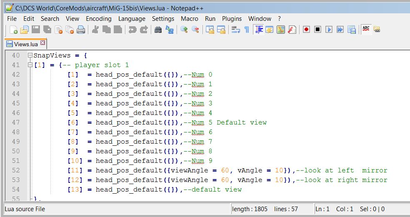Start macro recording with red dot icon

(x=306, y=30)
